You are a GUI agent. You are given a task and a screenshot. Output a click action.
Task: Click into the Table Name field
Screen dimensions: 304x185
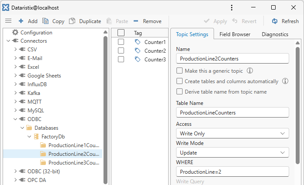click(232, 112)
